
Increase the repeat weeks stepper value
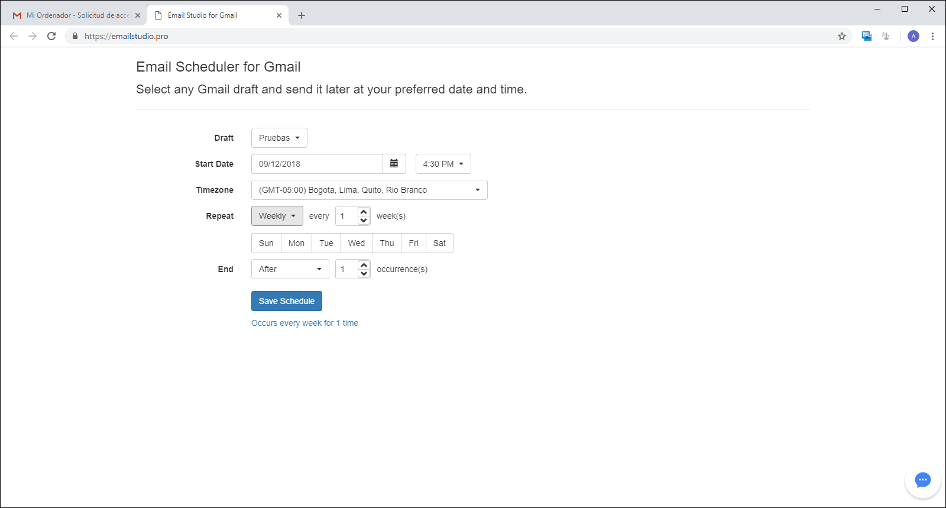(364, 212)
